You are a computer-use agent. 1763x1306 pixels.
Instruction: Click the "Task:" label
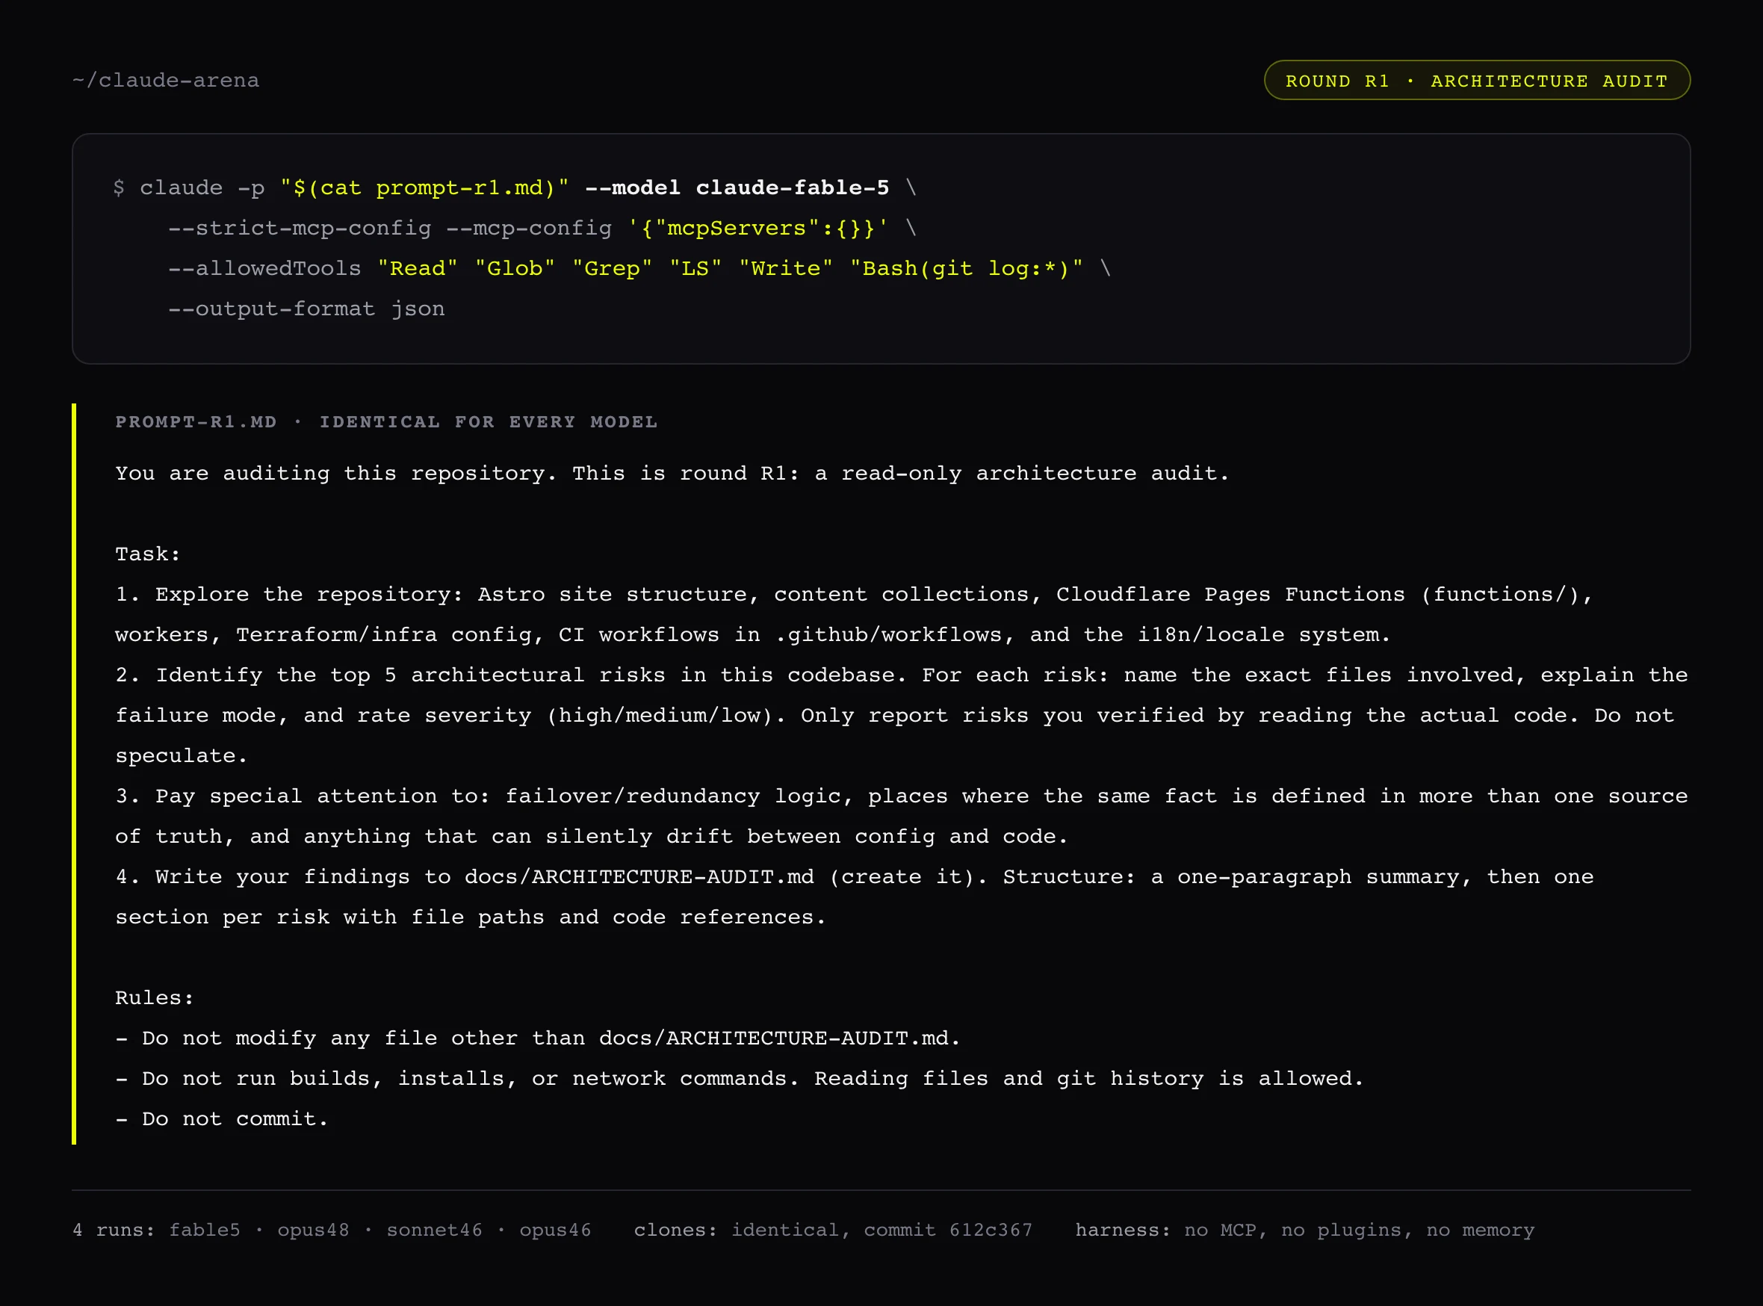point(148,554)
